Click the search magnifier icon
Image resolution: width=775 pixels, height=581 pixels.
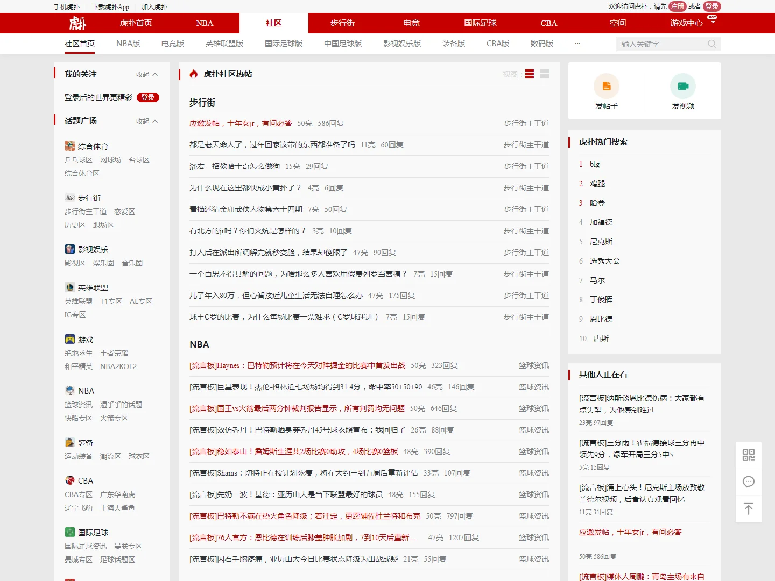pos(711,44)
